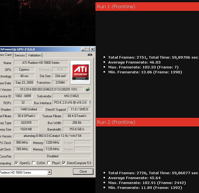Switch to the Sensors tab
199x193 pixels.
point(20,55)
